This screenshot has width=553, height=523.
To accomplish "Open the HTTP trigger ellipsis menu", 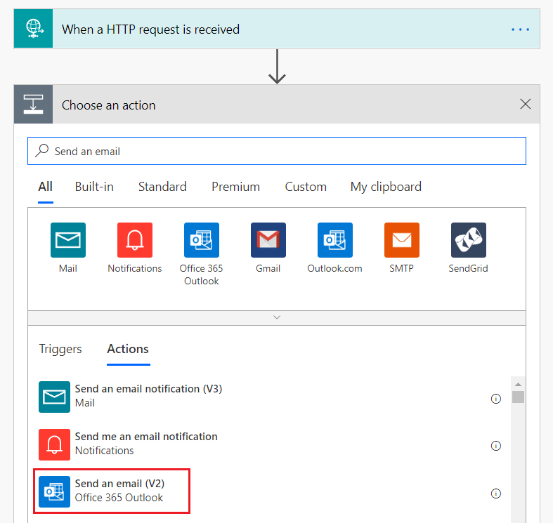I will click(x=520, y=29).
